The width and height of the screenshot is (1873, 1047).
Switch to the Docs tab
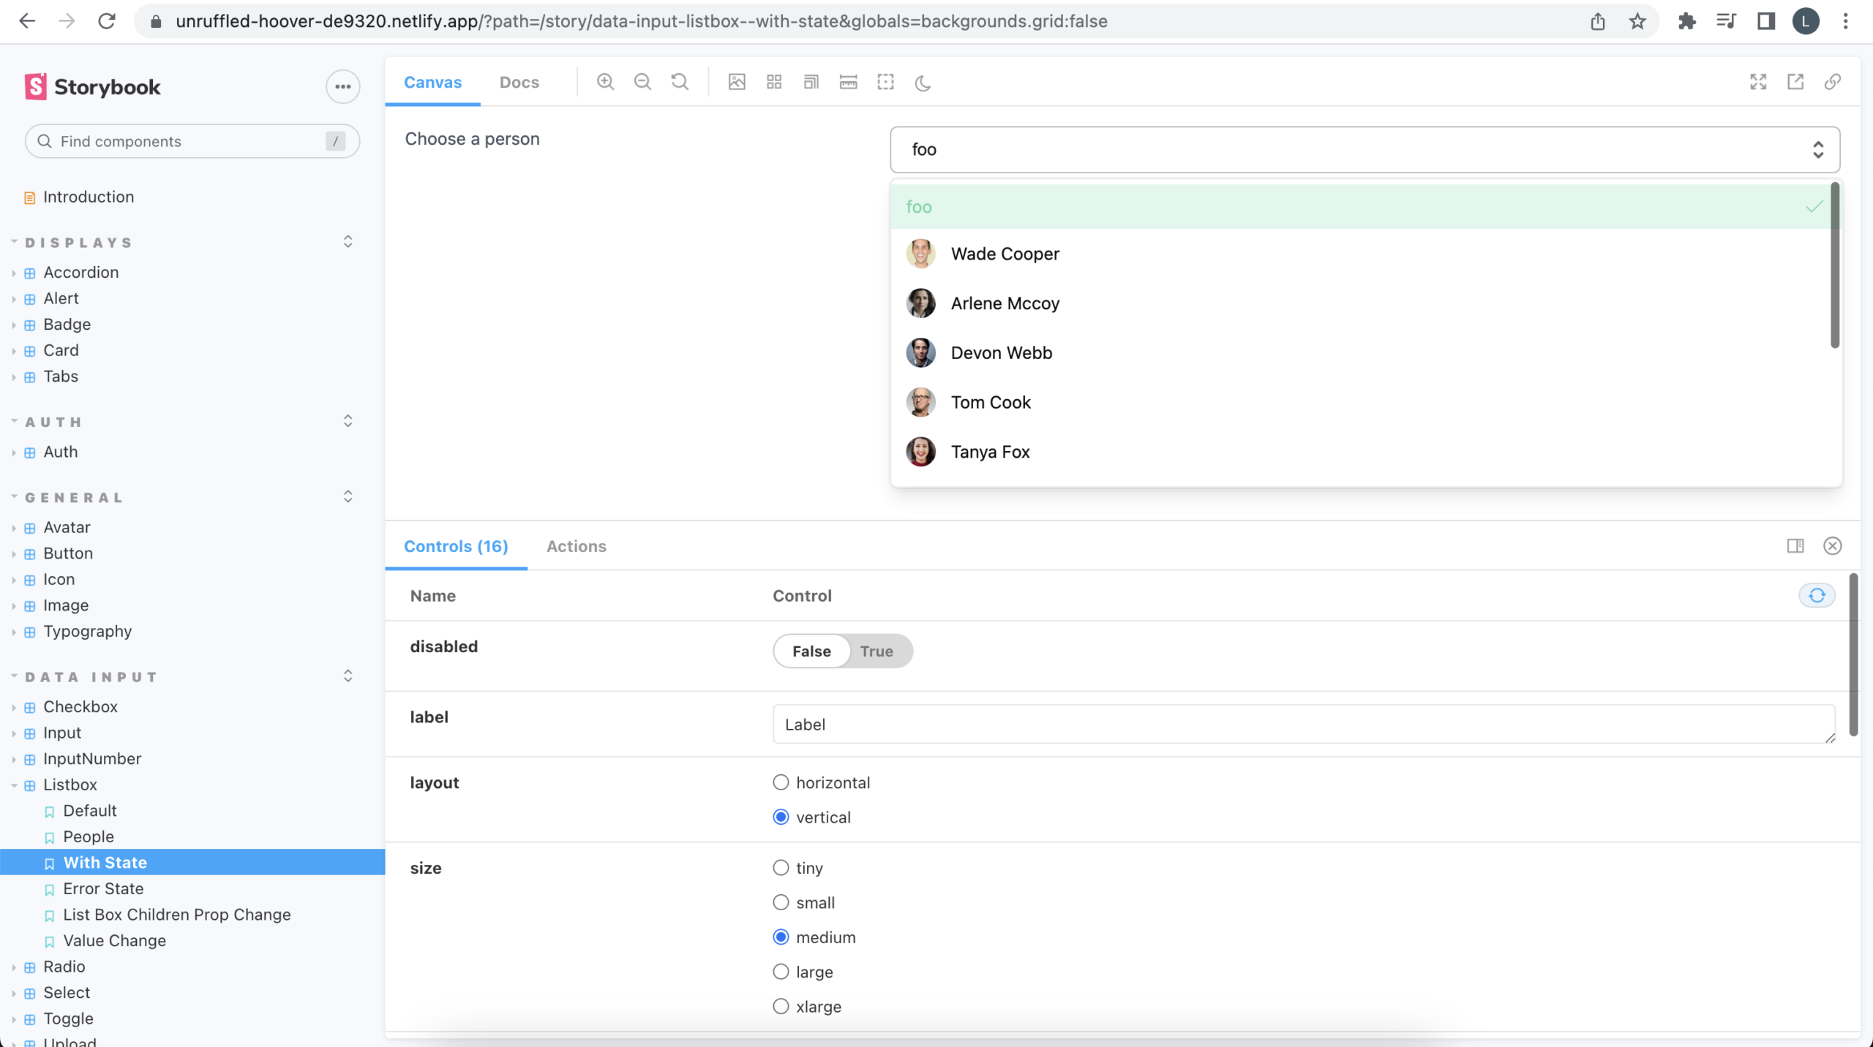519,82
